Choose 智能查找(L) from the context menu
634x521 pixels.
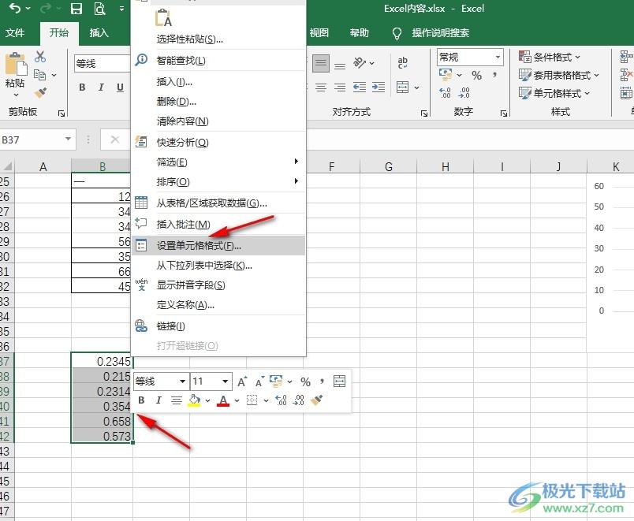coord(218,61)
